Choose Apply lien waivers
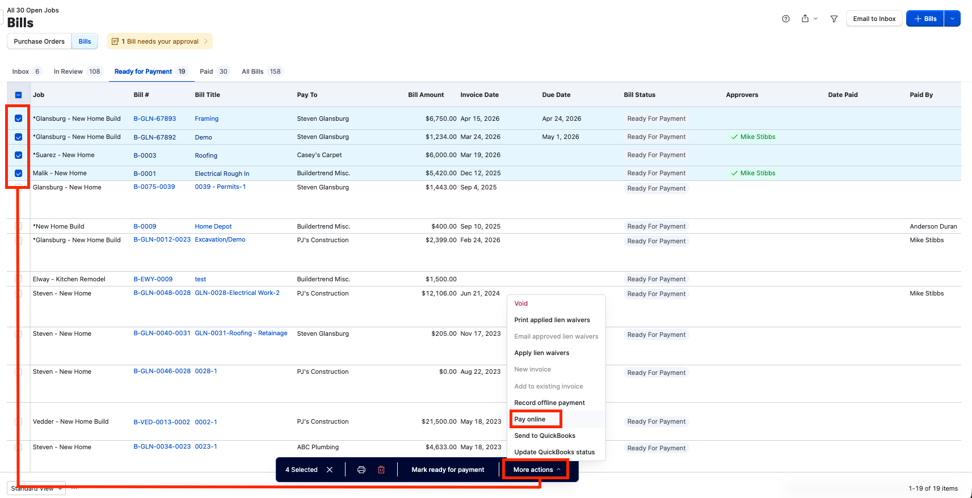The image size is (972, 498). 542,353
